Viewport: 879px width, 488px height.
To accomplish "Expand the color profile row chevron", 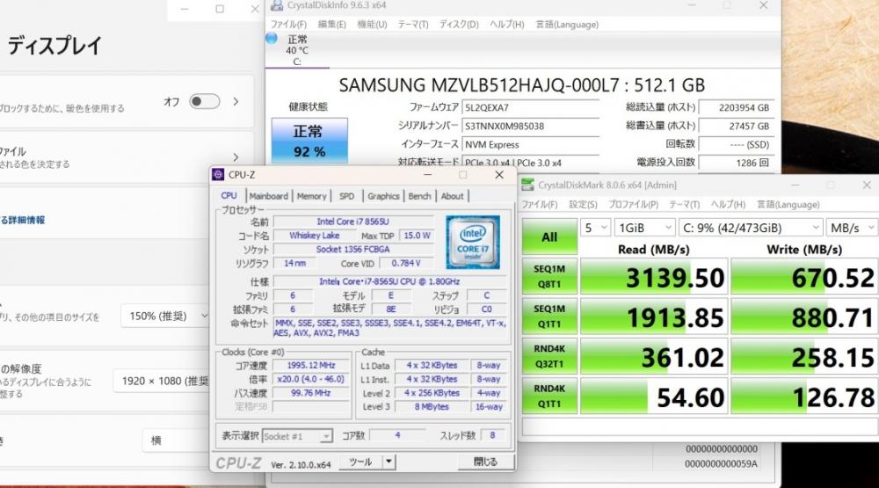I will tap(236, 157).
